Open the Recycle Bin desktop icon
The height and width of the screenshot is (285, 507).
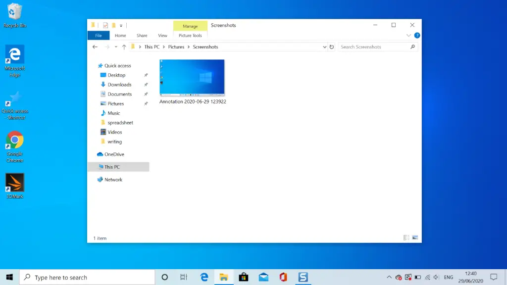click(14, 15)
